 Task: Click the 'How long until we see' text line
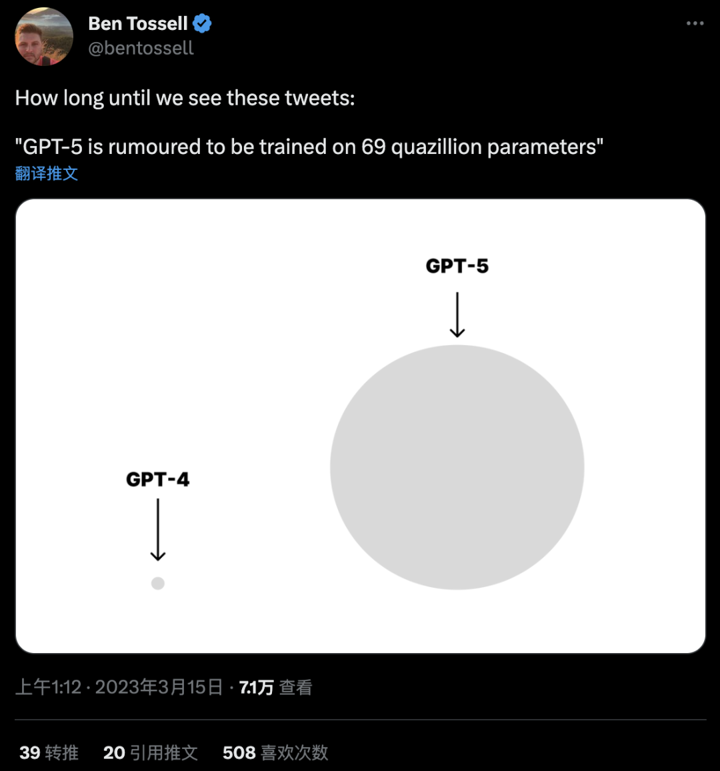pyautogui.click(x=185, y=98)
